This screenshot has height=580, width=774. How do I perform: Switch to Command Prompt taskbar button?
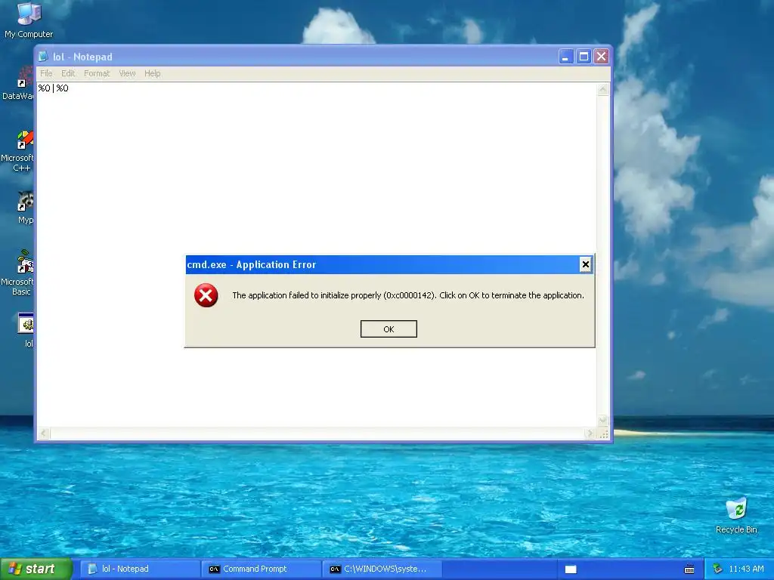[262, 569]
